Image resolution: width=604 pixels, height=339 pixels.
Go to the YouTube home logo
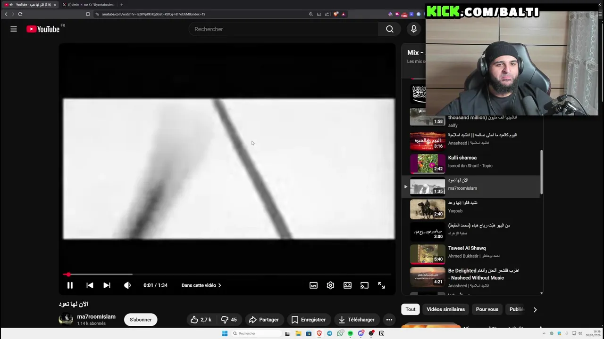point(43,29)
